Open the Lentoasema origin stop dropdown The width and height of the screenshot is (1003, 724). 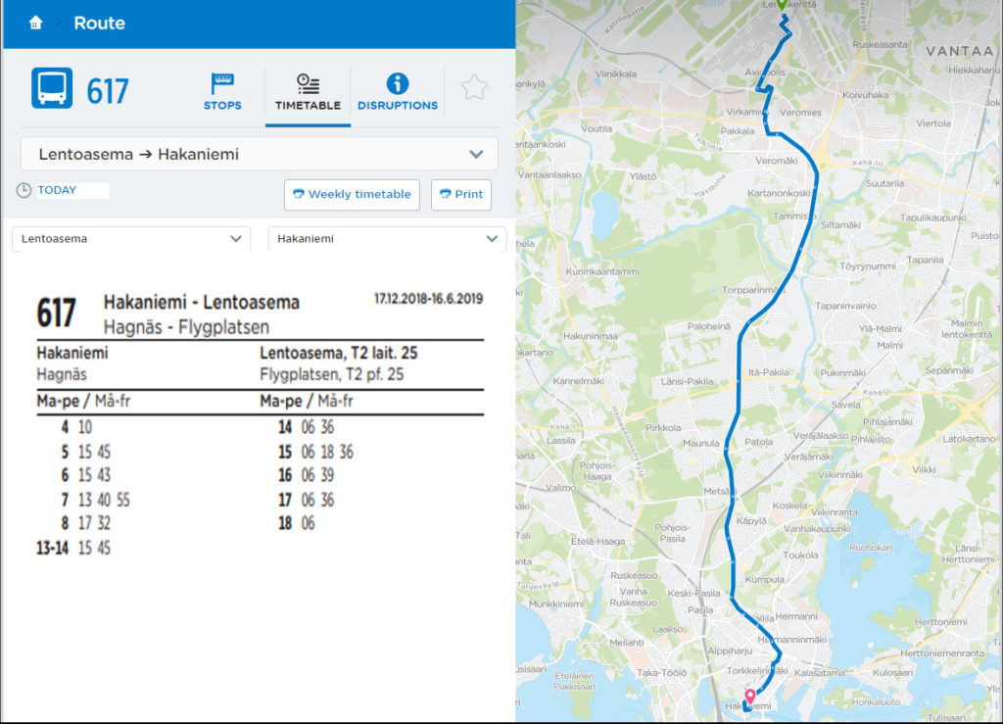coord(131,239)
